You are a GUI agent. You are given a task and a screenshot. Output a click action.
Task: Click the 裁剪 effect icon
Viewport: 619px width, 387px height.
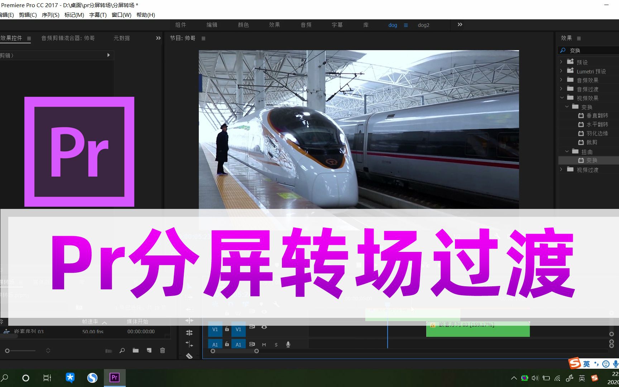(x=581, y=142)
